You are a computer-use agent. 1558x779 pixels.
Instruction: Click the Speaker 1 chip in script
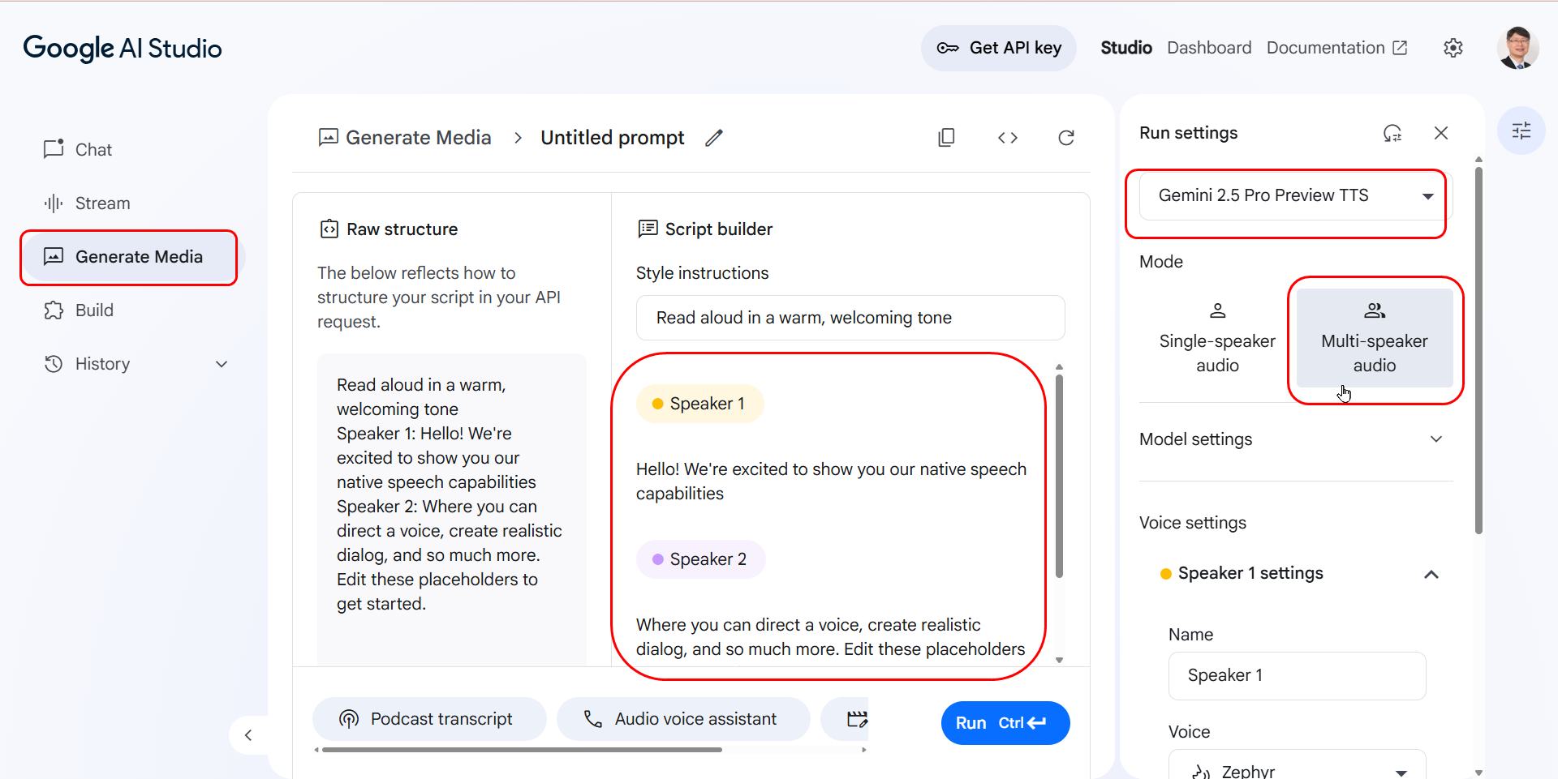point(700,404)
